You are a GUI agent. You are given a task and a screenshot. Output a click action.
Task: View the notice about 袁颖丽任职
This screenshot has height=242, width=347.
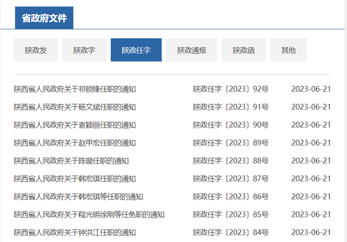pos(75,125)
